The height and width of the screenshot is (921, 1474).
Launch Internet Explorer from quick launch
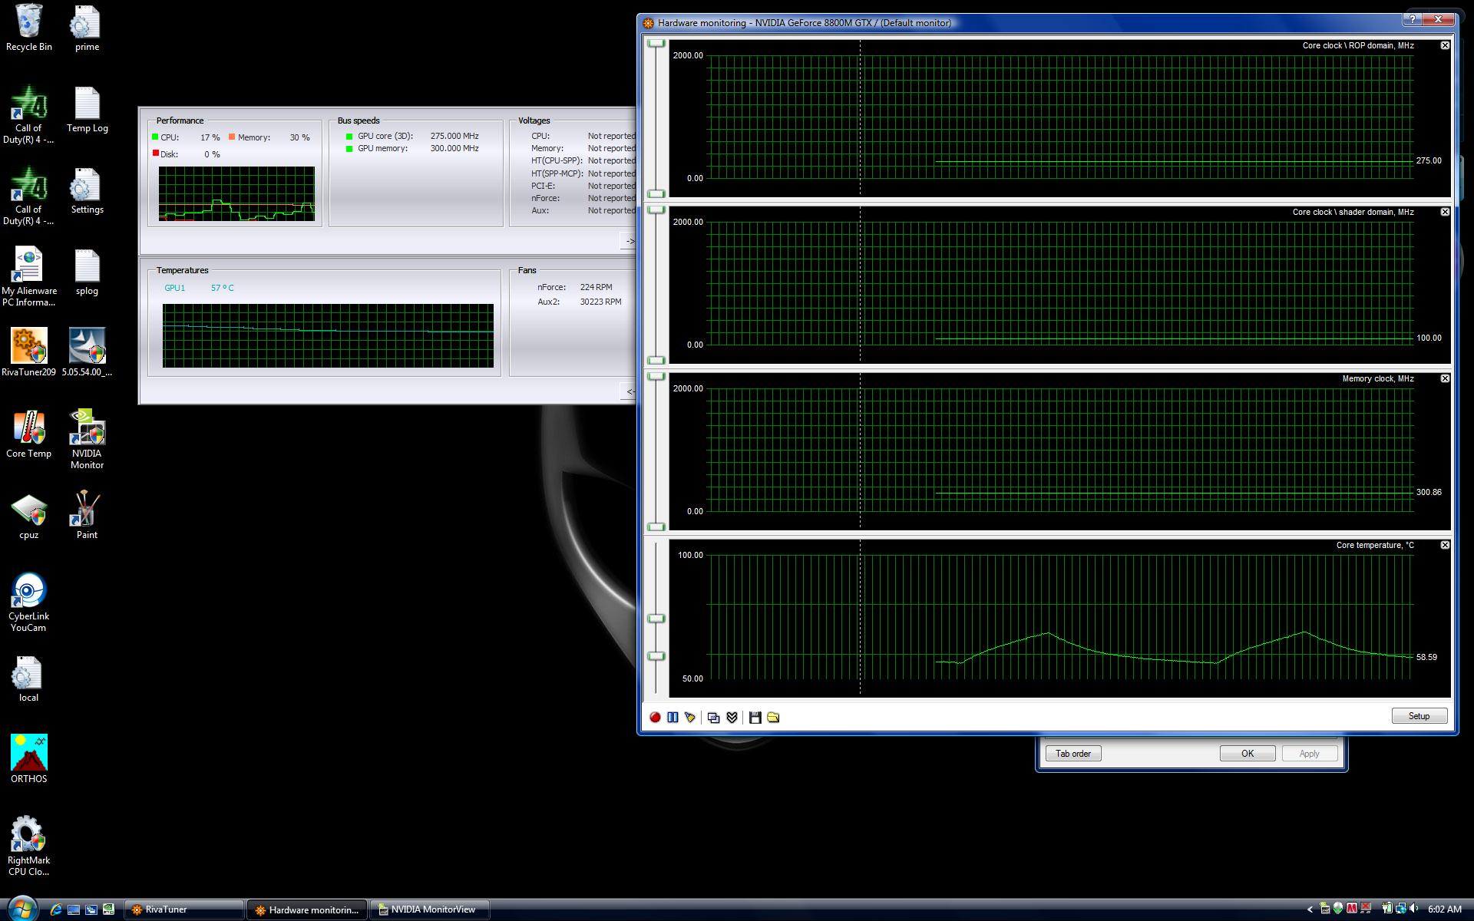pyautogui.click(x=55, y=909)
